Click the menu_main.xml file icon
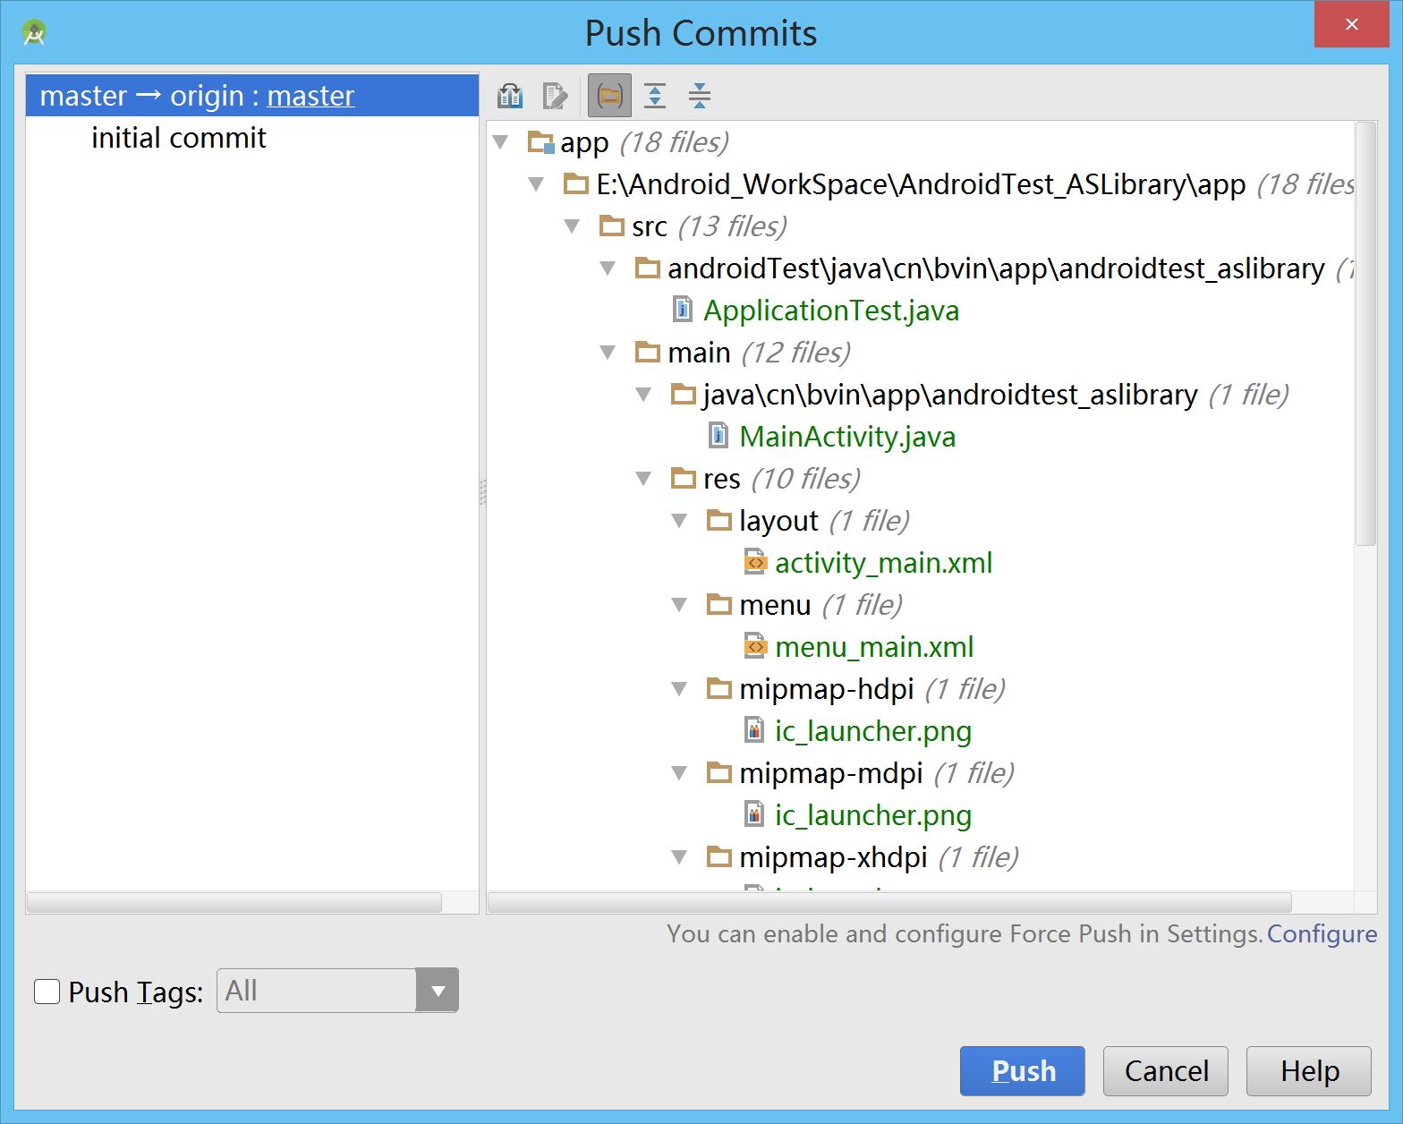 755,646
